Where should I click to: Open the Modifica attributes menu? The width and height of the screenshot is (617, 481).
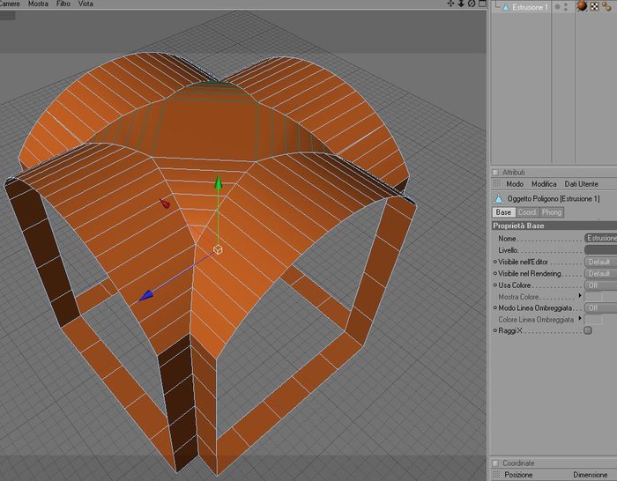click(544, 184)
